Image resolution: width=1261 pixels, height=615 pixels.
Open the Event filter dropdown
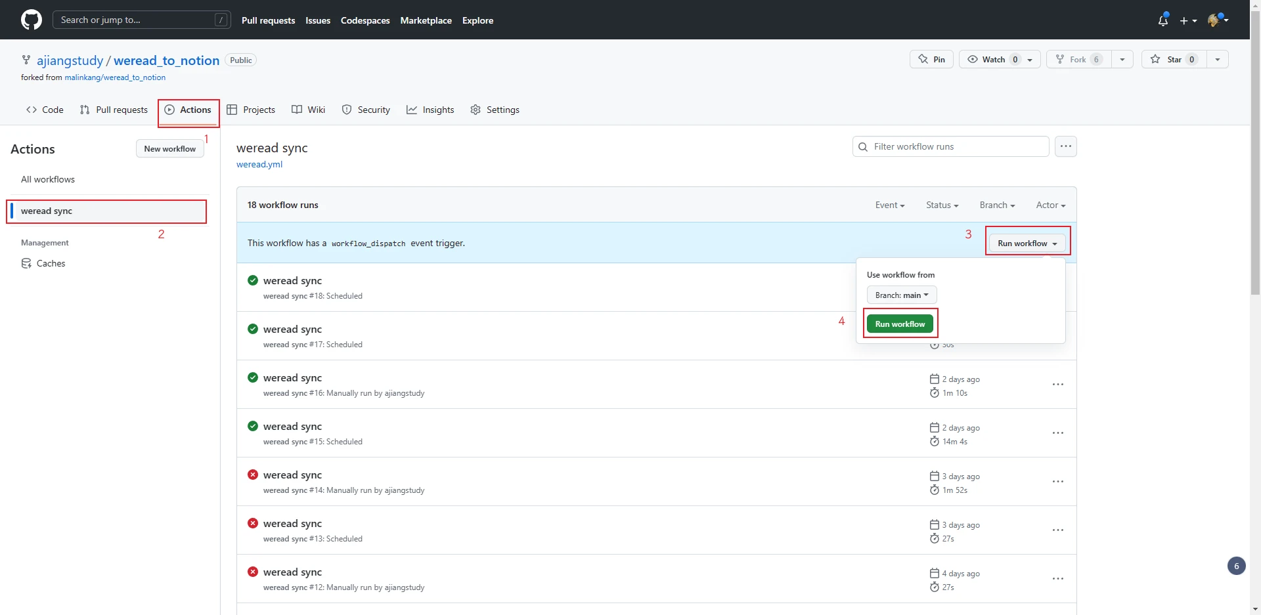coord(890,205)
